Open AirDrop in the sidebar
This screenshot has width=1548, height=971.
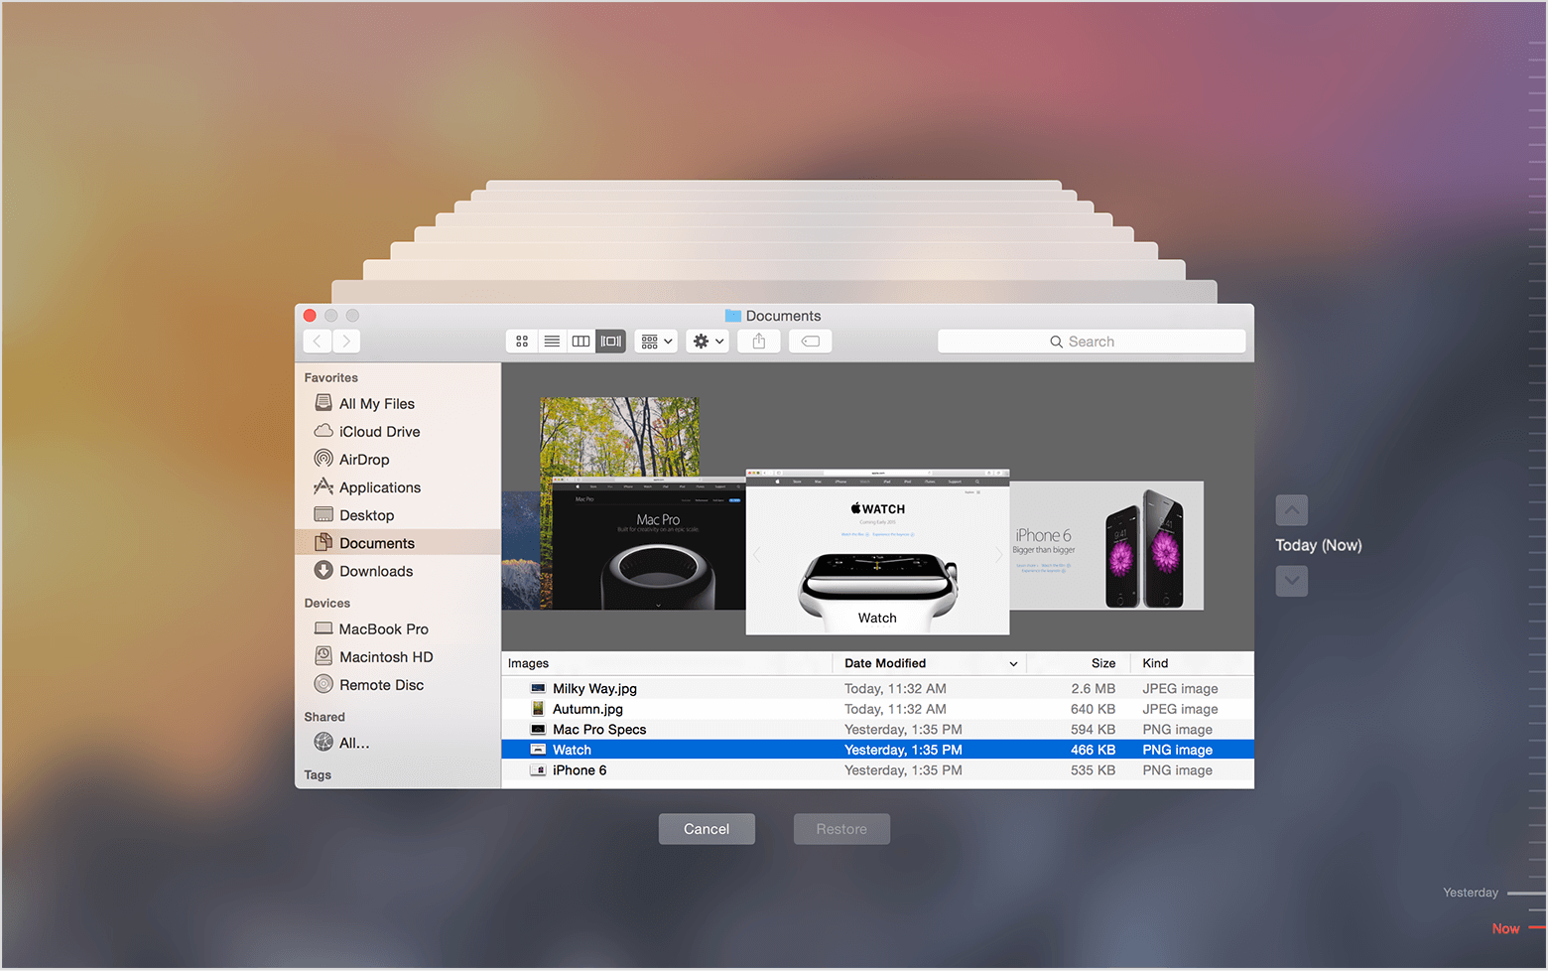coord(364,460)
